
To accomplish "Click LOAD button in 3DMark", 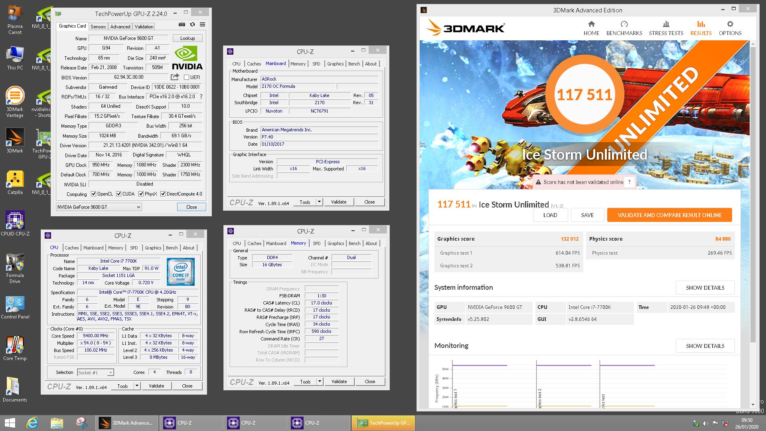I will click(550, 215).
